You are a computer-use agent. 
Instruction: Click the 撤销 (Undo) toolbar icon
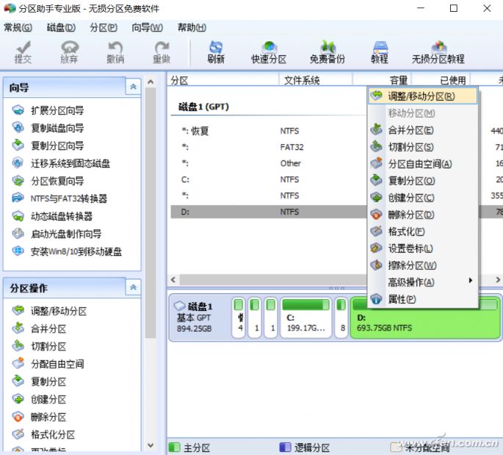tap(115, 52)
